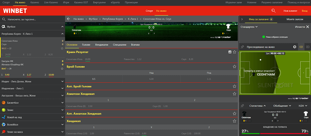Switch live tracker to pitch view icon
311x136 pixels.
coord(301,47)
